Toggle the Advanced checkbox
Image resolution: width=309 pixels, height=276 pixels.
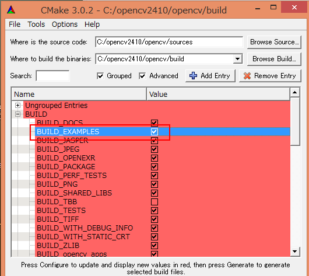(x=142, y=76)
